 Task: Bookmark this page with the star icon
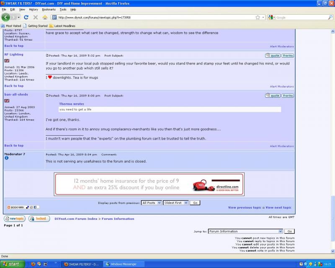(x=258, y=17)
